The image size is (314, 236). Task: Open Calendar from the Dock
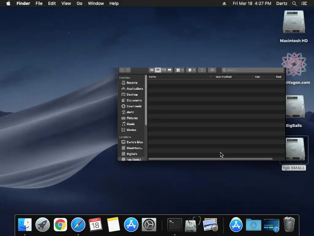point(96,225)
